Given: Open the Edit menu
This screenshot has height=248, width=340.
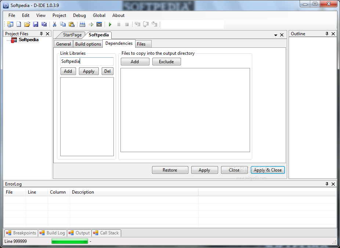Looking at the screenshot, I should [x=26, y=15].
